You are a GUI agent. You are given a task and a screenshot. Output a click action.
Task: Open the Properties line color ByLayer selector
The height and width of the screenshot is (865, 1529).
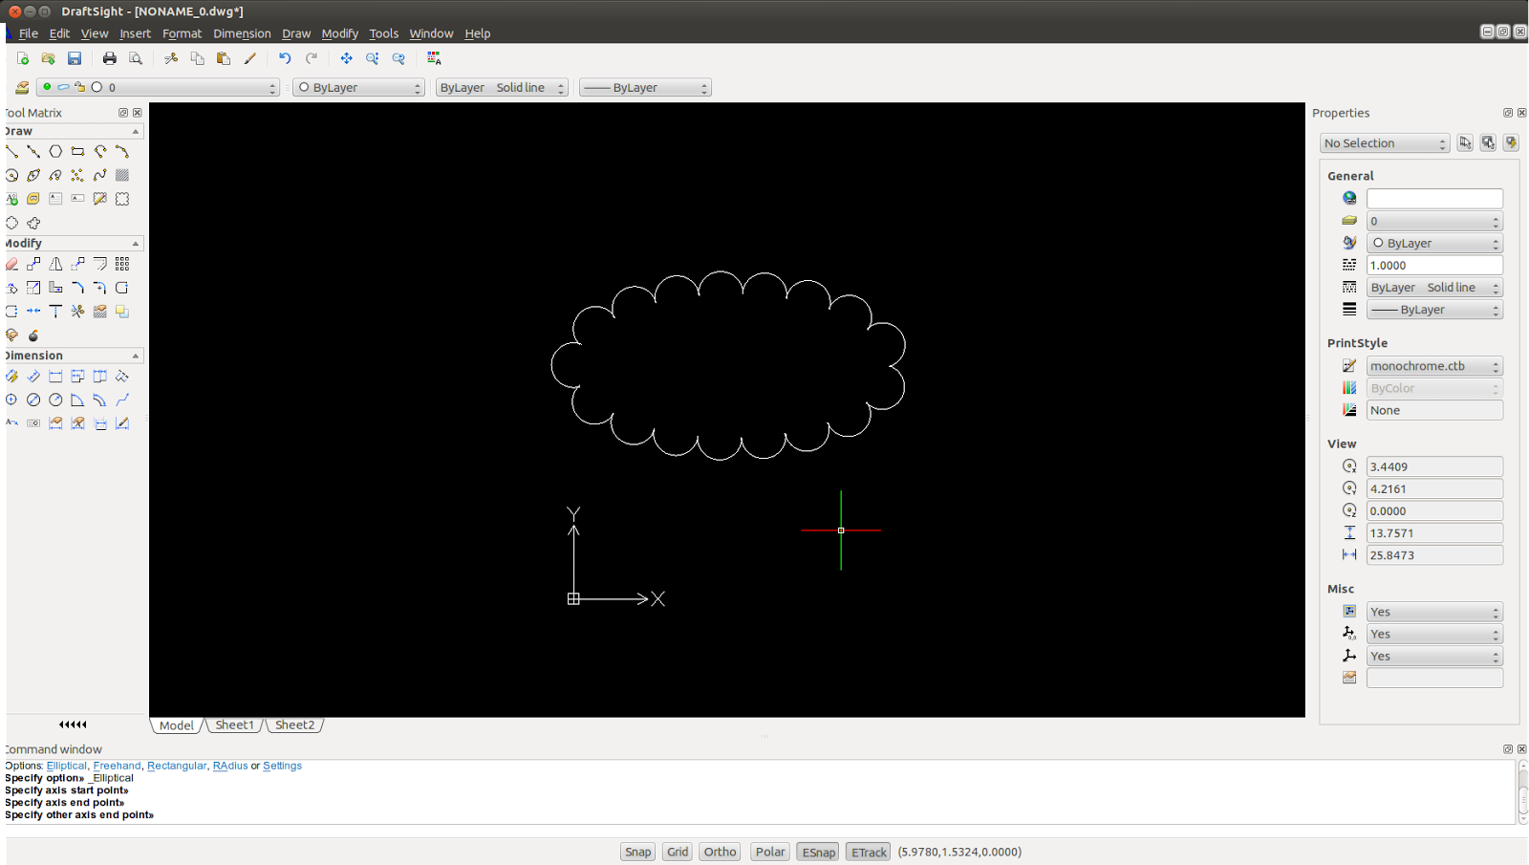coord(1434,243)
